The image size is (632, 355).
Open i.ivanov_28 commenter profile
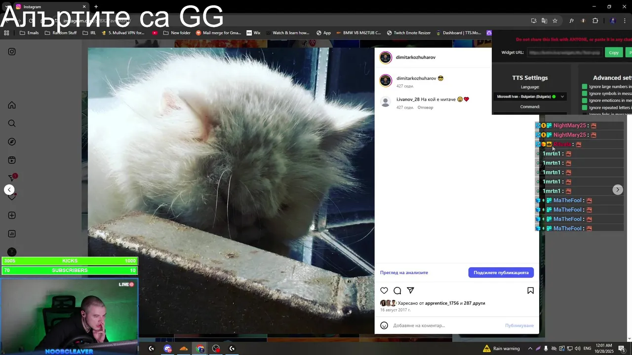(x=408, y=99)
